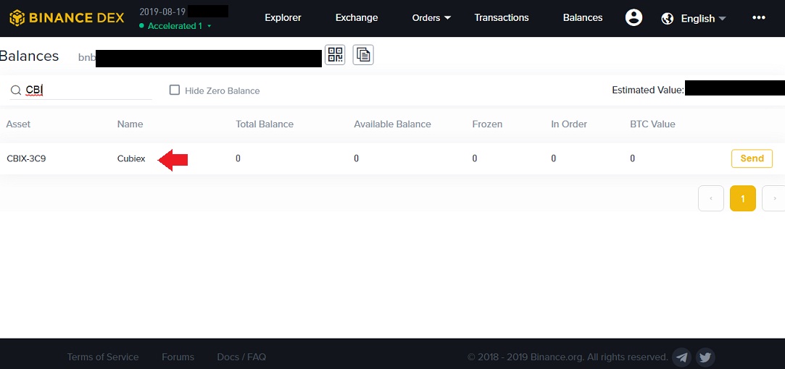Go to the Explorer page
The width and height of the screenshot is (785, 369).
click(283, 17)
